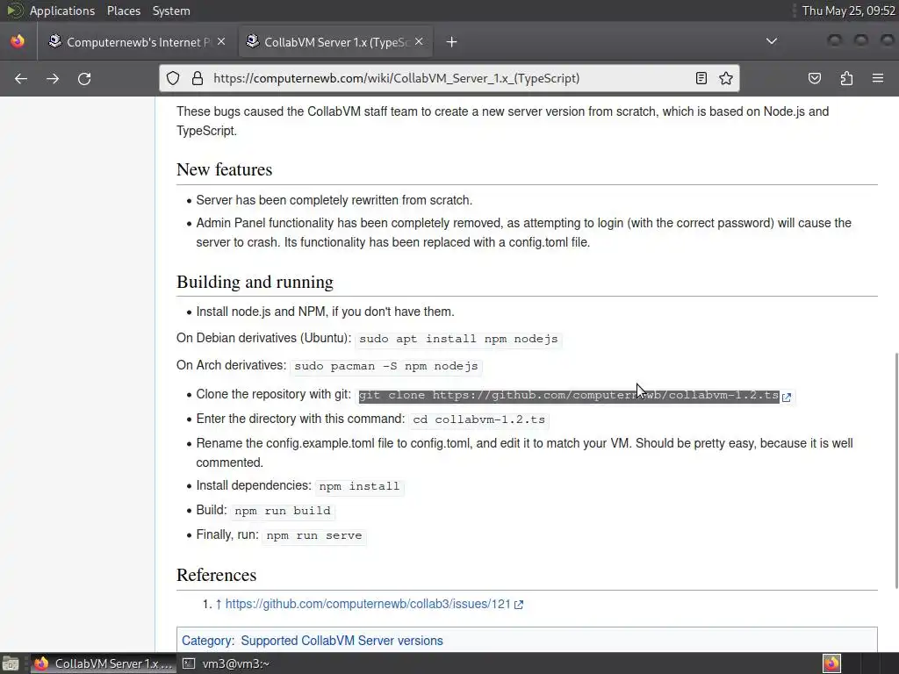Open the System menu
Screen dimensions: 899x674
171,11
